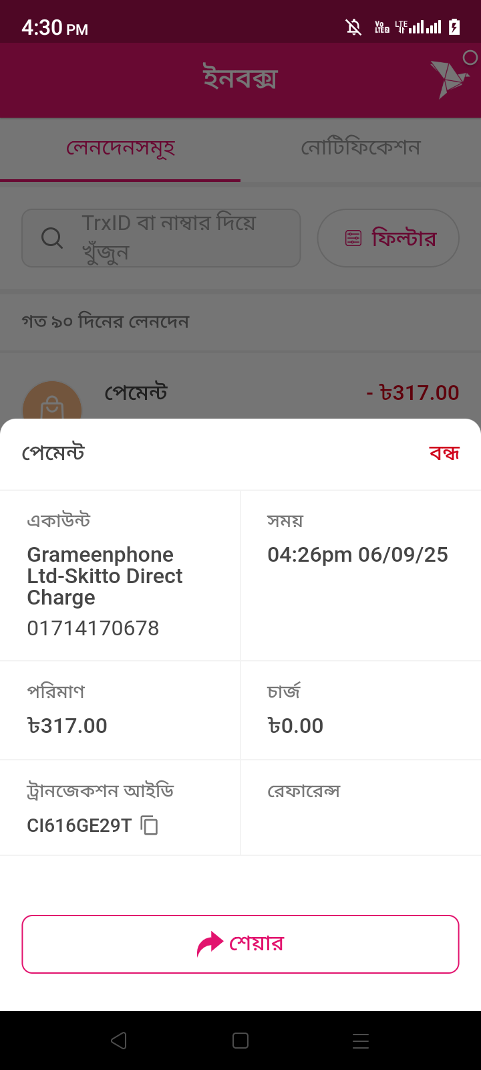Open the ফিল্টার filter options
This screenshot has height=1070, width=481.
coord(388,238)
